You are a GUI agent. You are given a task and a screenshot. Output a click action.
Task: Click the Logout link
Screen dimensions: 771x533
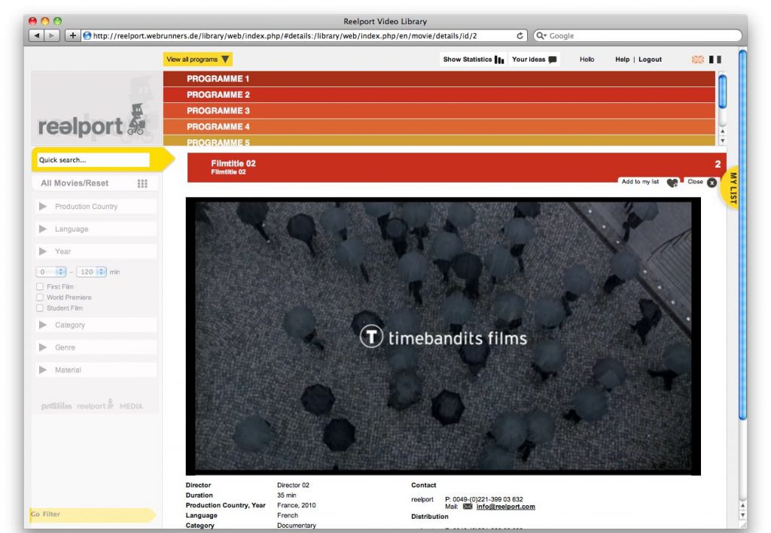(x=650, y=59)
